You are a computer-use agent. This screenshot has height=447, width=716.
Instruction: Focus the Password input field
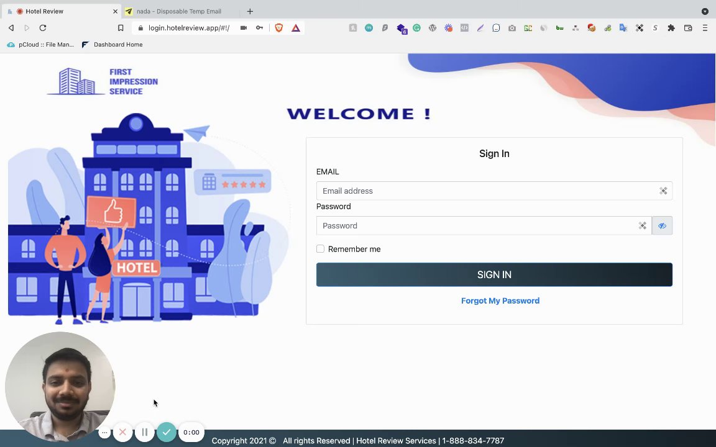[x=484, y=225]
